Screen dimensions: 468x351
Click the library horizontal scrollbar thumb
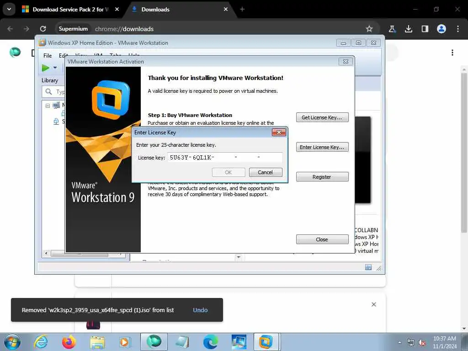tap(80, 253)
